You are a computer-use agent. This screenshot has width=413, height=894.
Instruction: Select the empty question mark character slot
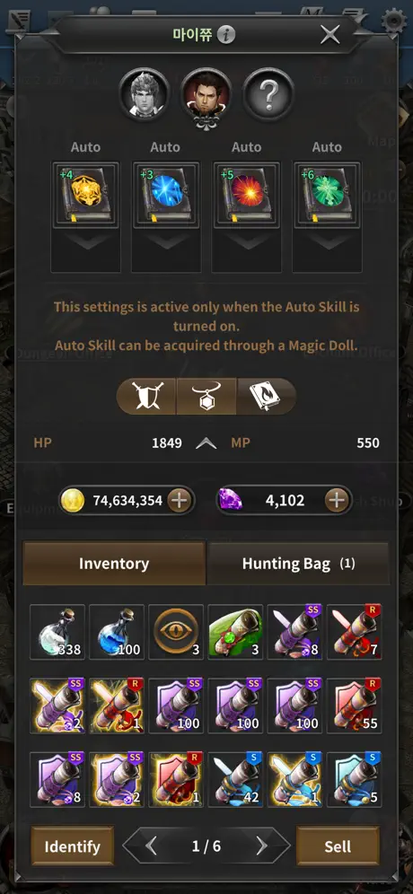[268, 93]
